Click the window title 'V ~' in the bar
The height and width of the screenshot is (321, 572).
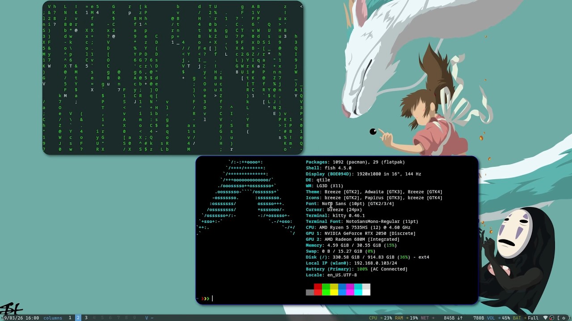pyautogui.click(x=149, y=318)
